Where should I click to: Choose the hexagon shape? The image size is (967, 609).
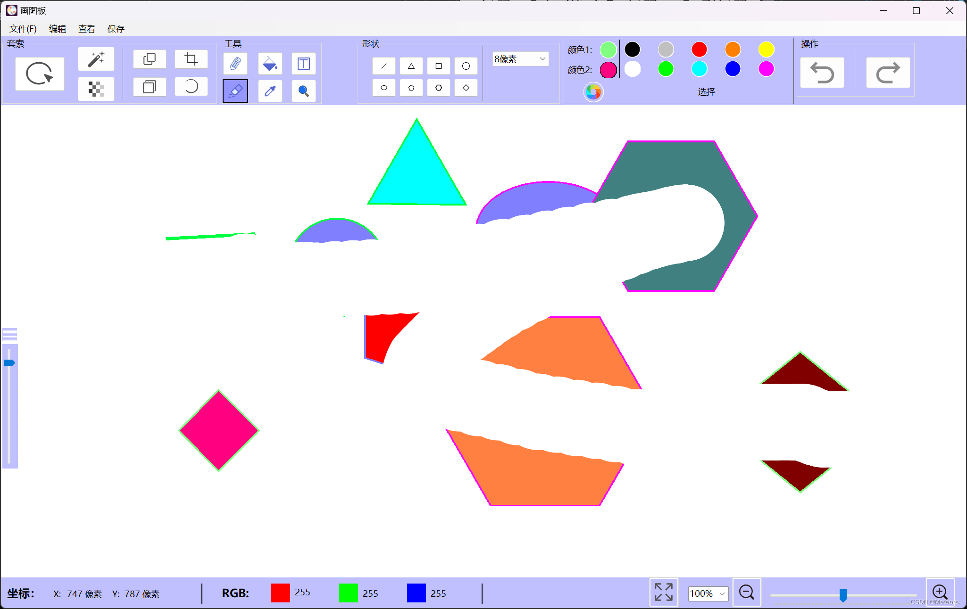pyautogui.click(x=438, y=88)
